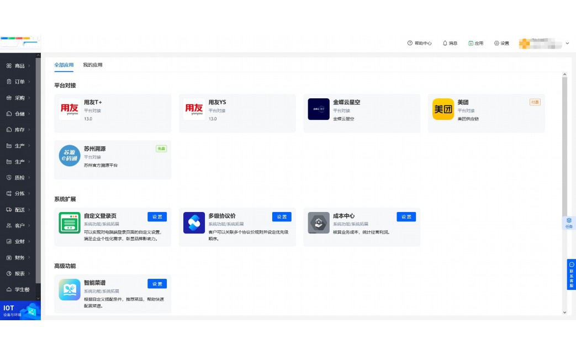Open the 消息 notification bell icon
Image resolution: width=576 pixels, height=355 pixels.
click(x=448, y=43)
